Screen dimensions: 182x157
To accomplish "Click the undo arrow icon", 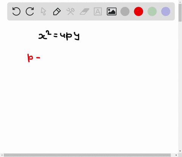I will coord(16,11).
